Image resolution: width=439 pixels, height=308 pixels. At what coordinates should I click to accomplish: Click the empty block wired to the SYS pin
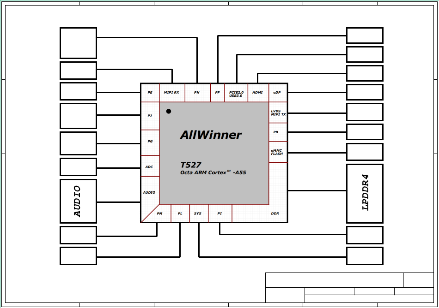(x=365, y=256)
